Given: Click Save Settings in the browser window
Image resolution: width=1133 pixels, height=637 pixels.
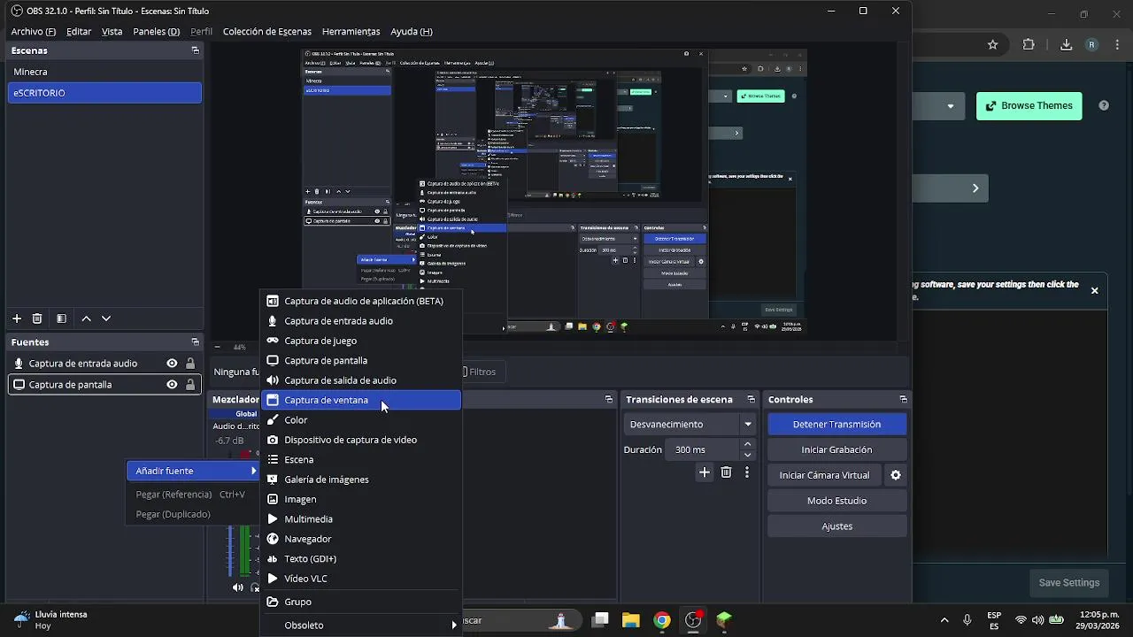Looking at the screenshot, I should coord(1068,582).
